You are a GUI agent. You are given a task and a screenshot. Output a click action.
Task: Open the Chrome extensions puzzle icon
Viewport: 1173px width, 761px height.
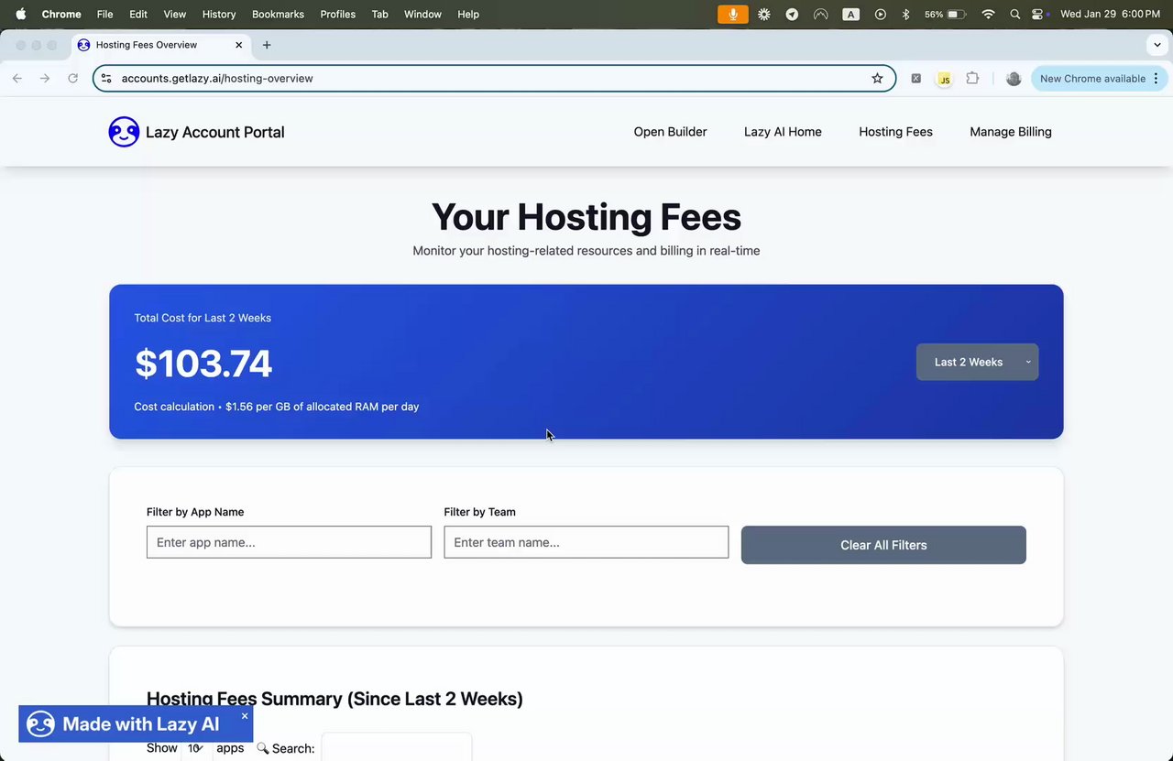(972, 79)
